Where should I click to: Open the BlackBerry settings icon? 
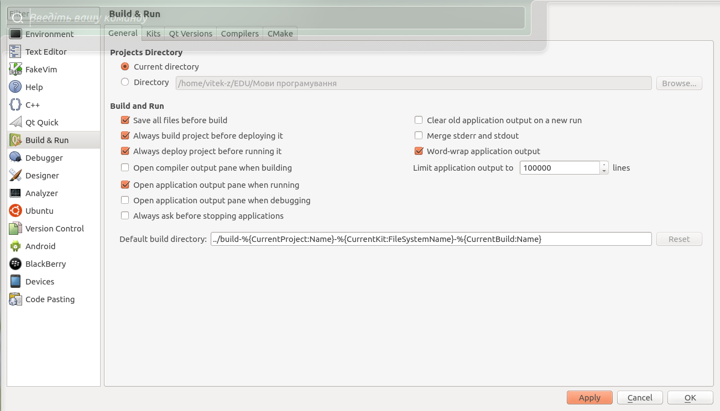(x=15, y=264)
